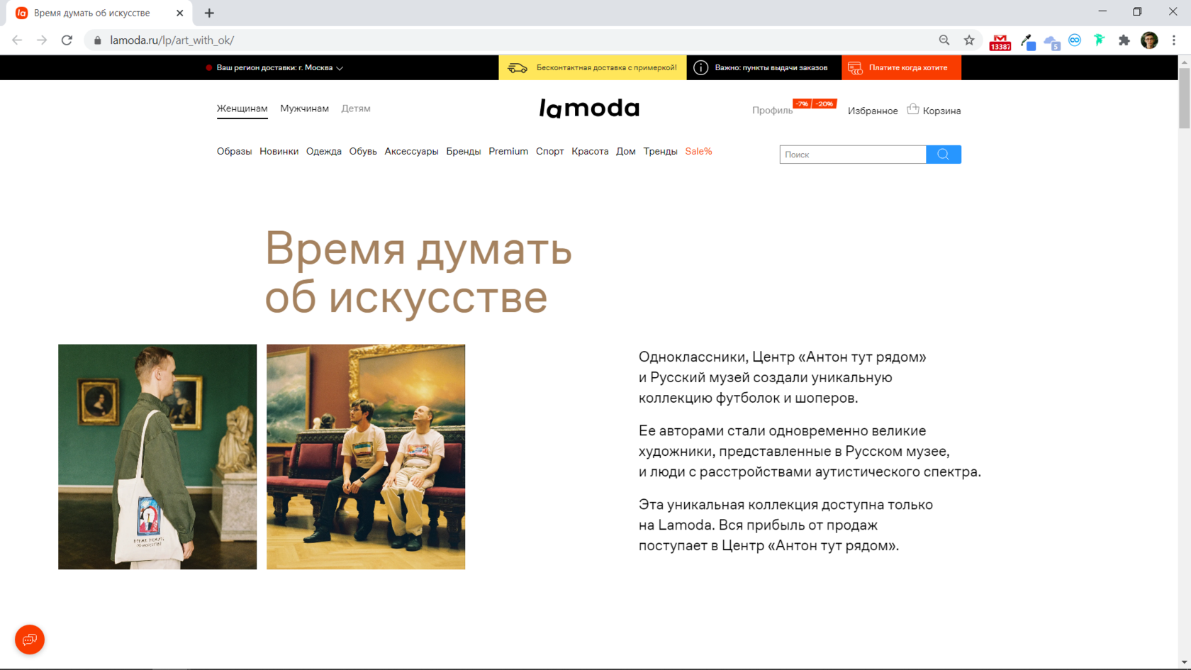Click the photo of man with tote bag
Screen dimensions: 1191x670
click(157, 457)
